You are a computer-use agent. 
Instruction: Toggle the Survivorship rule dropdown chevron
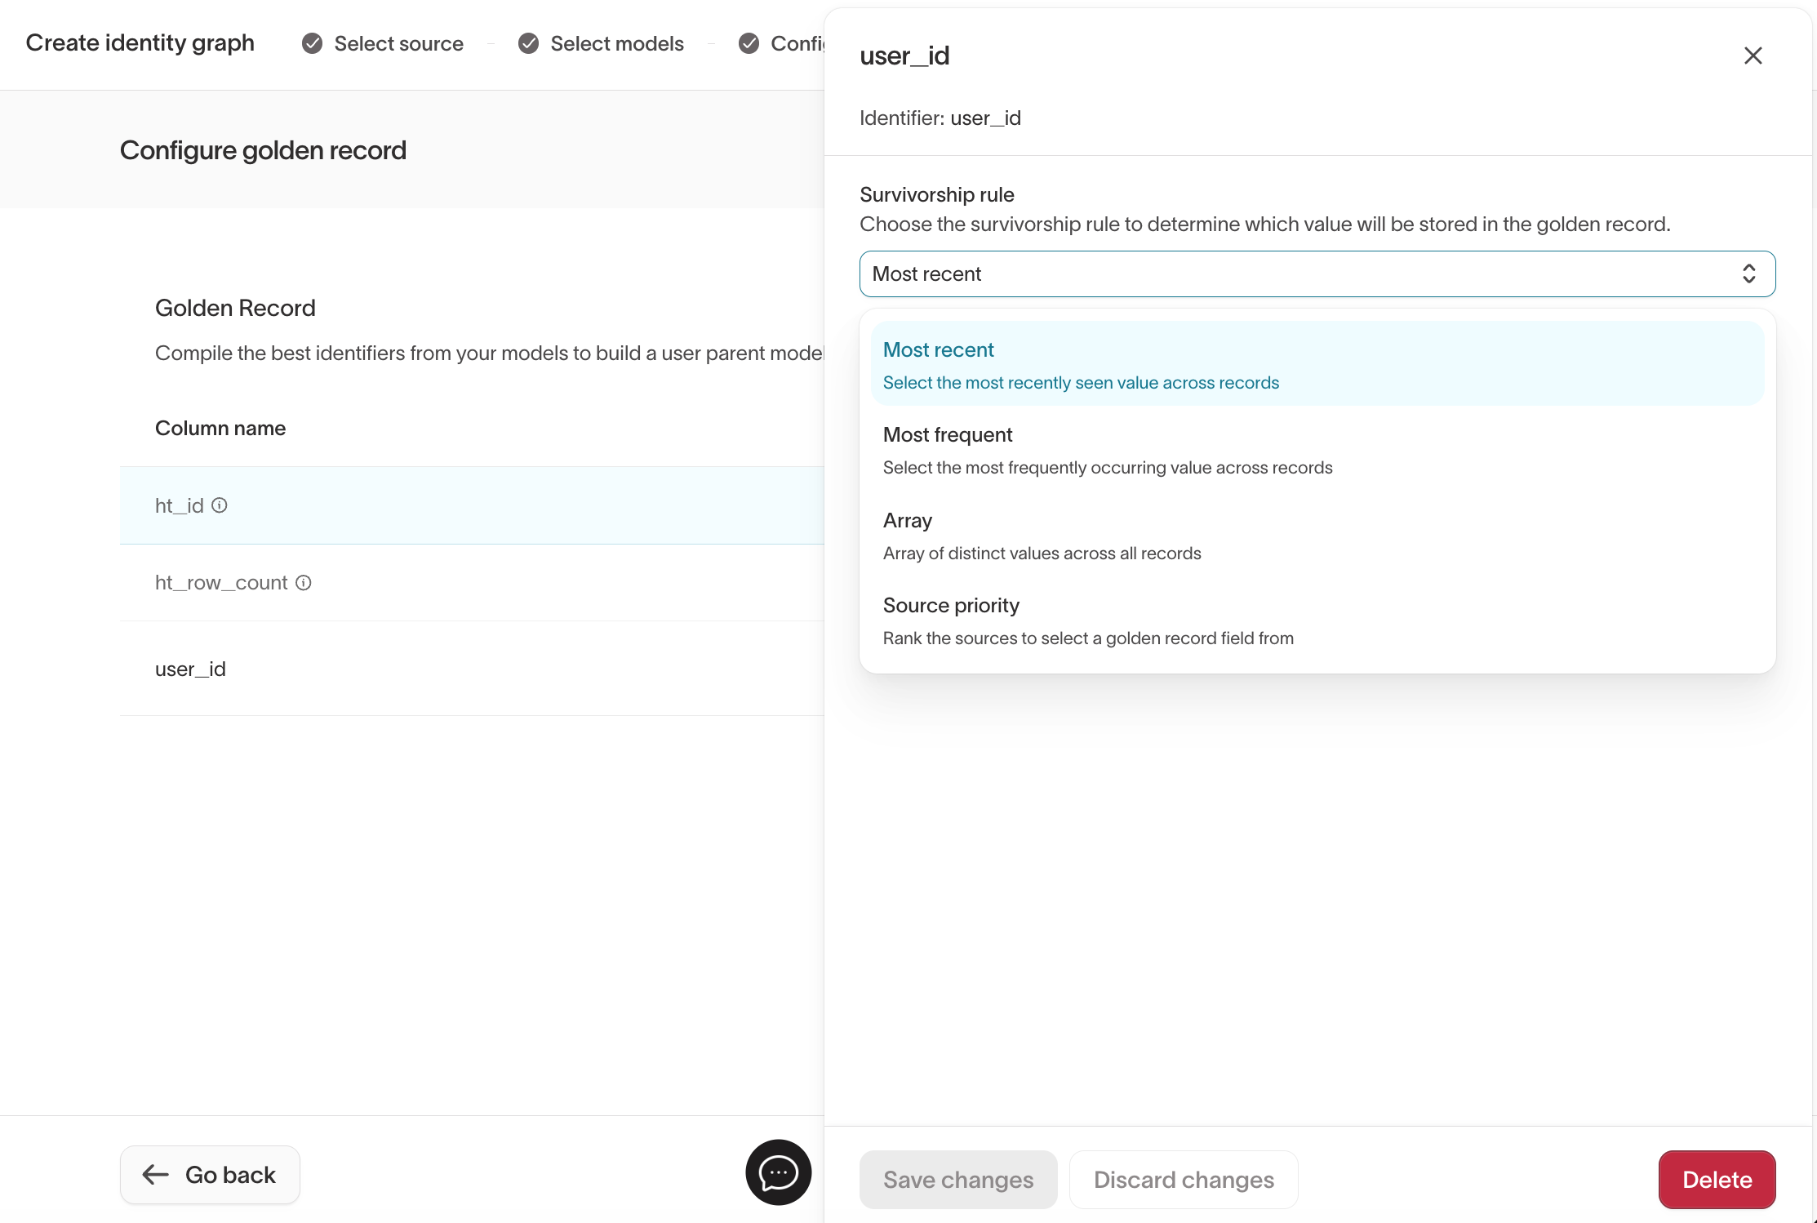[1748, 274]
